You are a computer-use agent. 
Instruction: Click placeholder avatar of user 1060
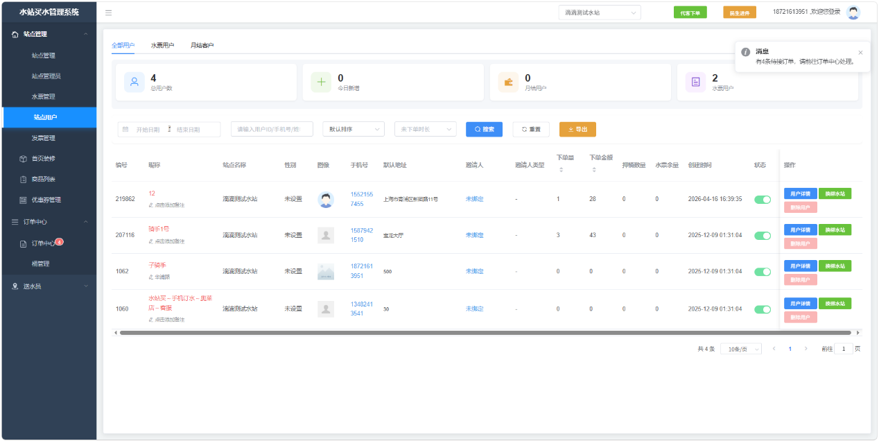326,309
